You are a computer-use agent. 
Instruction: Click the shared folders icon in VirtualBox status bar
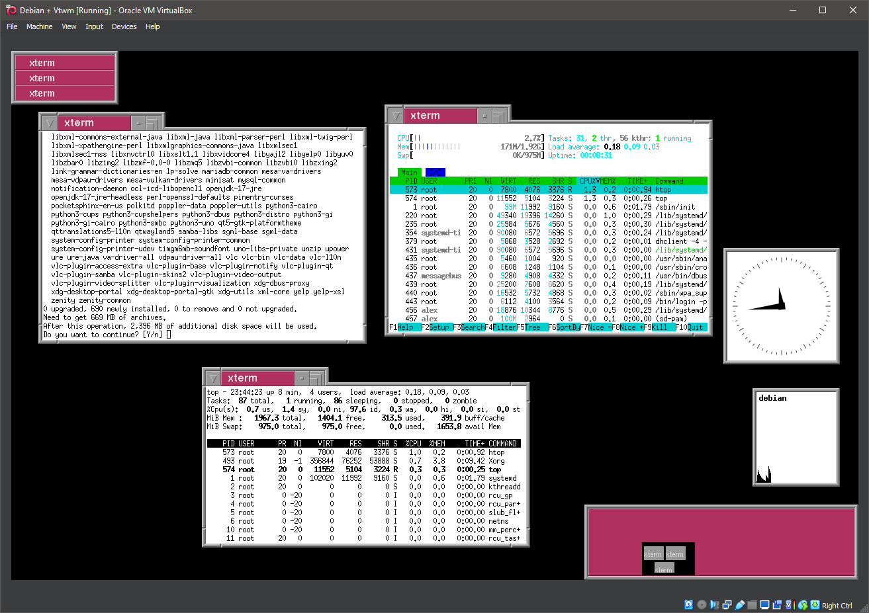(x=752, y=604)
